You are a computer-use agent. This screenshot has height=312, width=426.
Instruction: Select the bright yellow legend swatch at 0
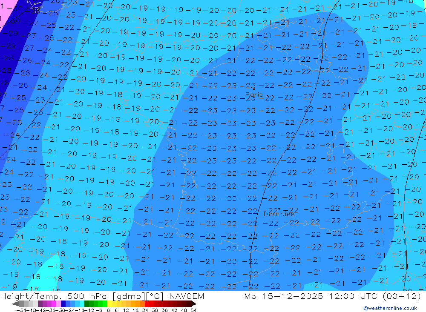point(110,304)
